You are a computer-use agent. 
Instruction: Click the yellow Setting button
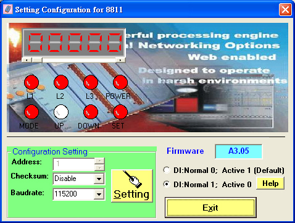pyautogui.click(x=132, y=186)
